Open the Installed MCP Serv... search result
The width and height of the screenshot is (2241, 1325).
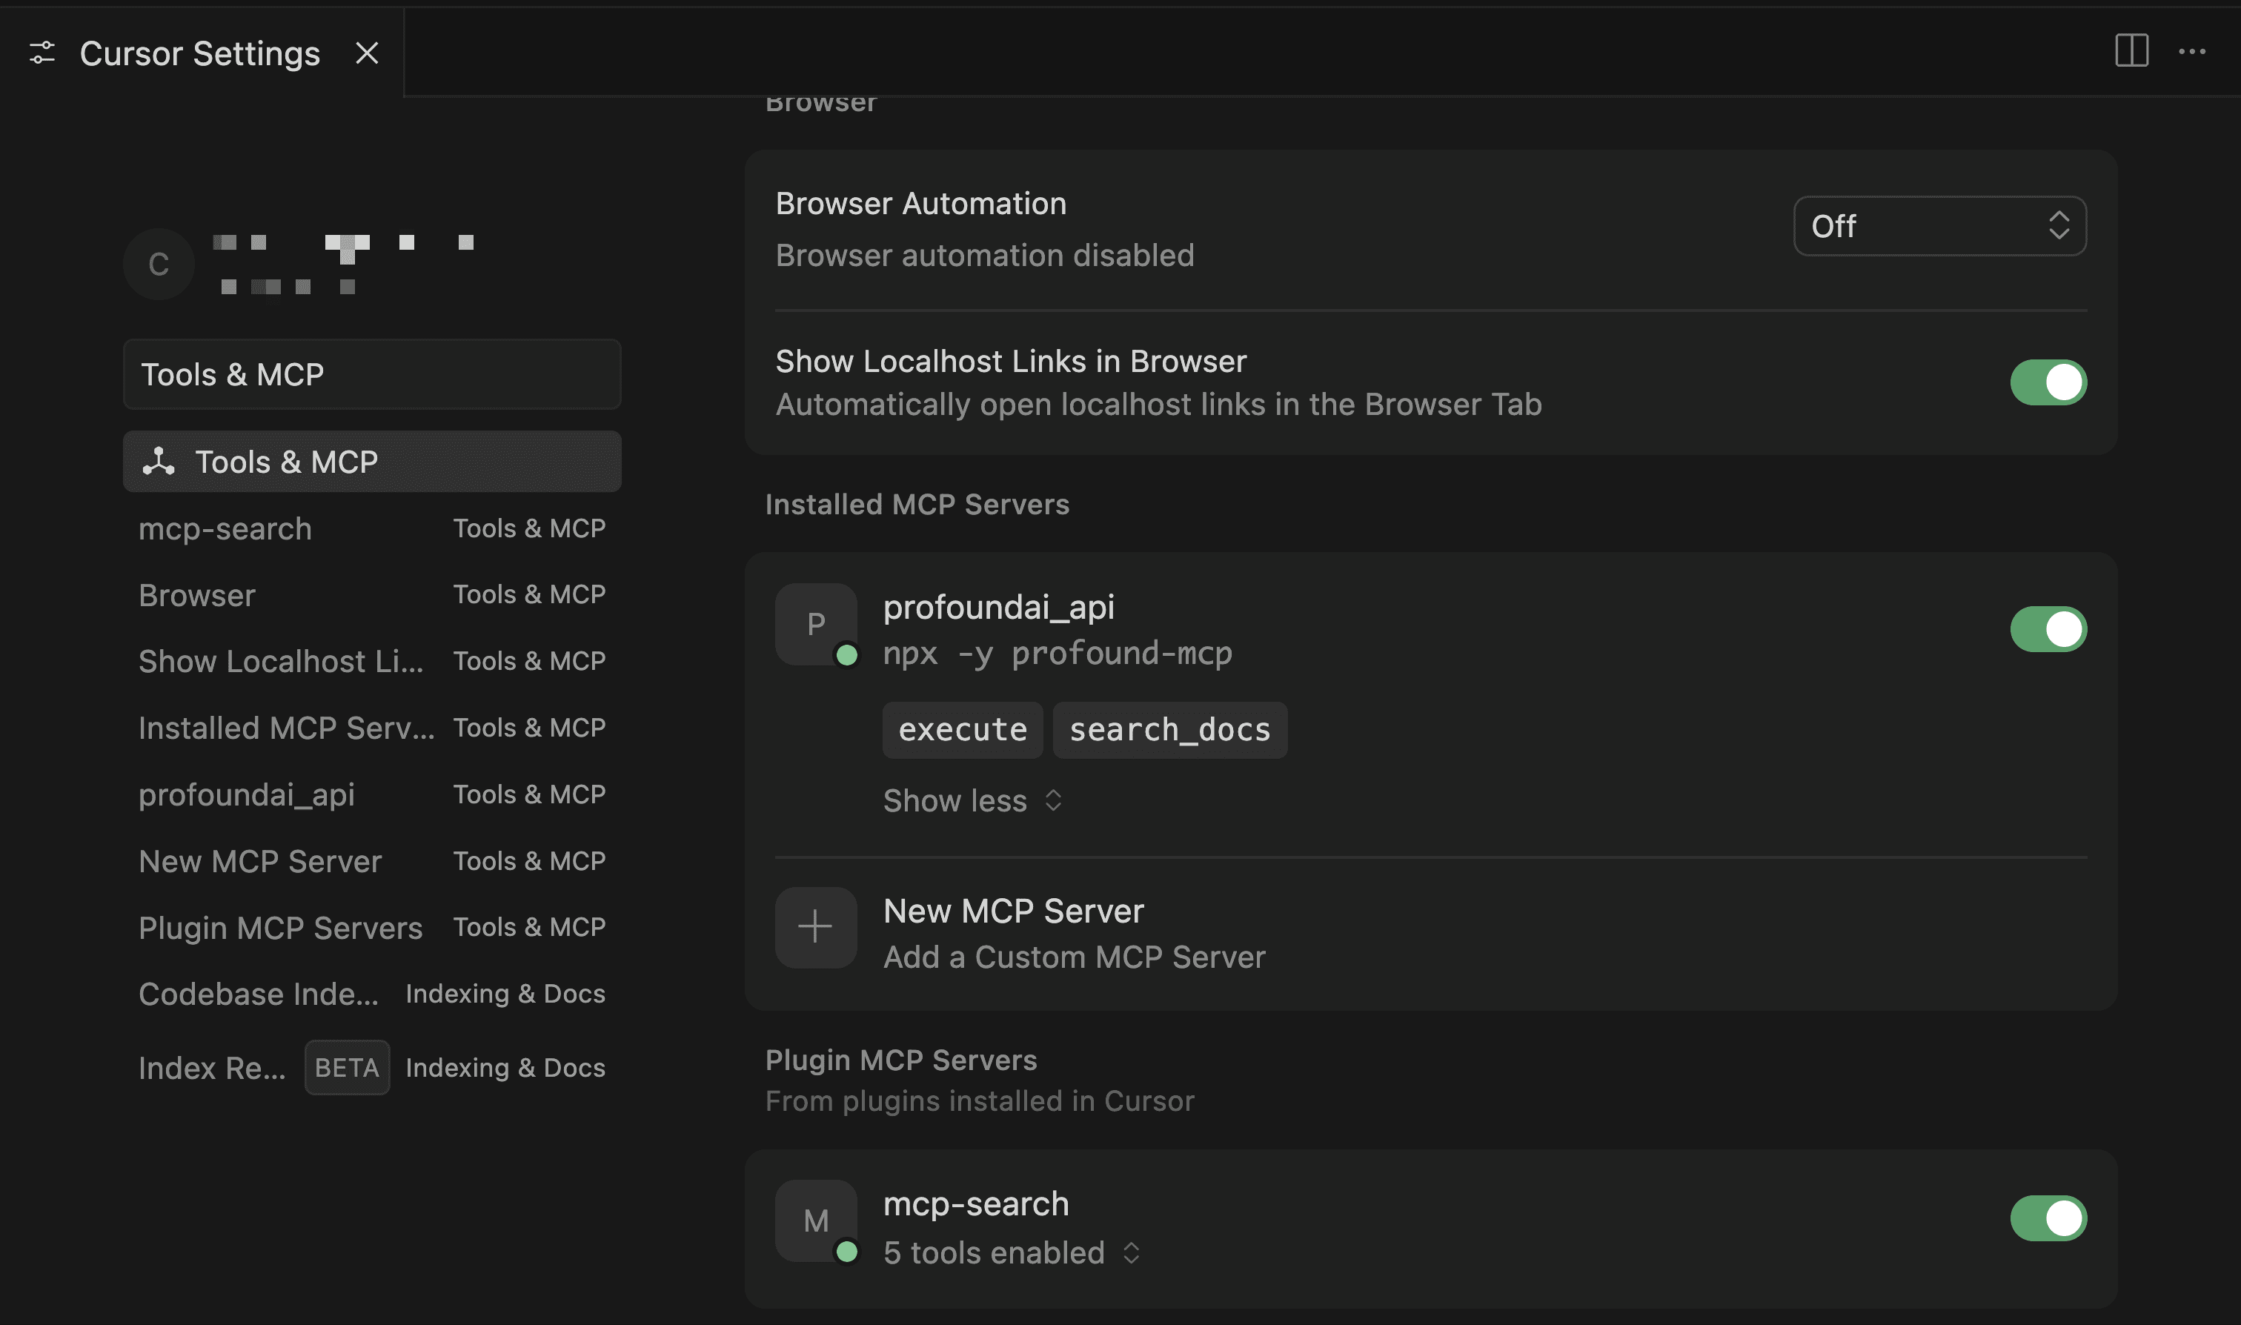pos(372,727)
